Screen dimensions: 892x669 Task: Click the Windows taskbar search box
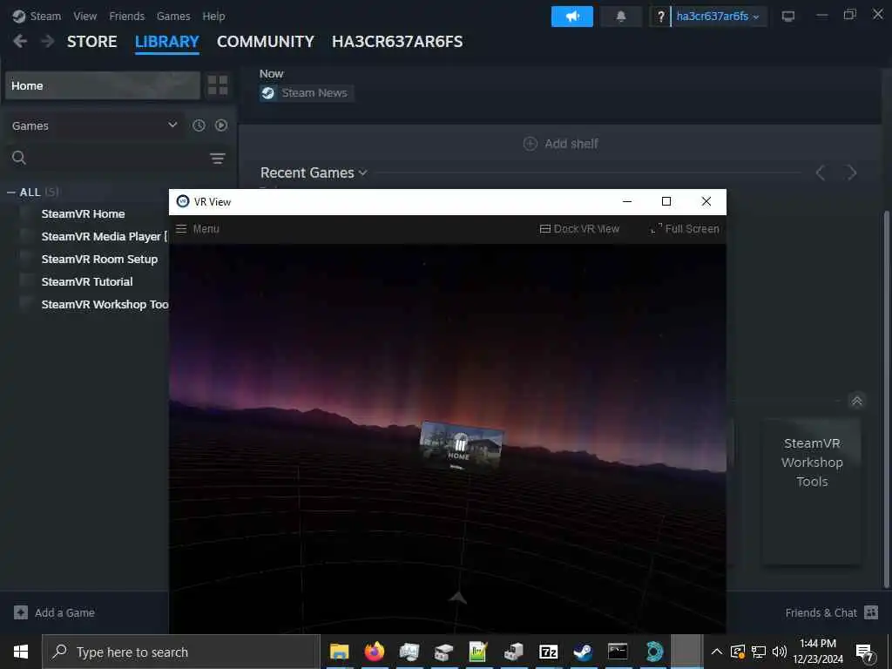tap(181, 652)
